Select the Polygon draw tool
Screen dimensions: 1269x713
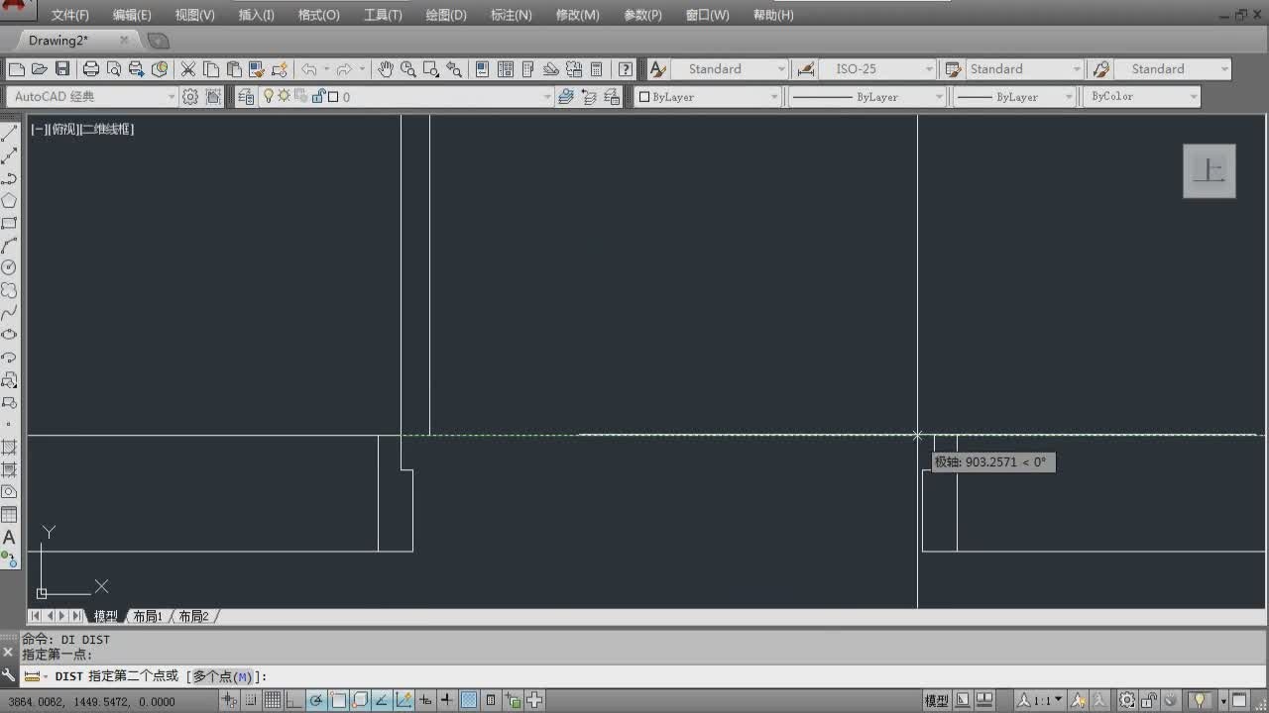pos(9,201)
